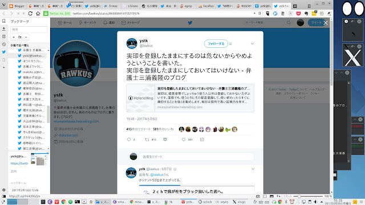The height and width of the screenshot is (205, 365).
Task: Capture page with status bar camera icon
Action: tap(258, 196)
